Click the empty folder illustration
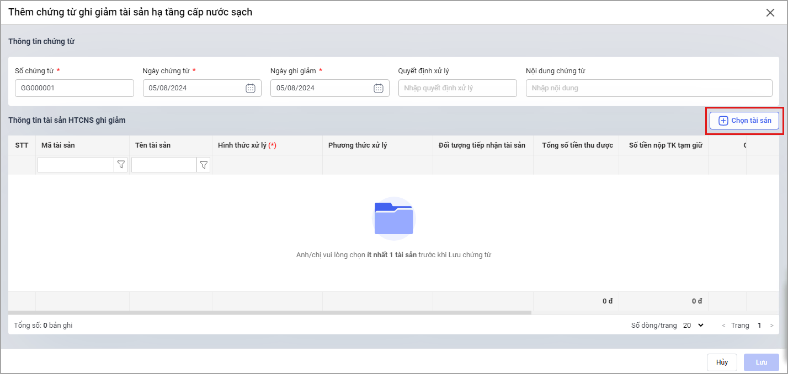Image resolution: width=788 pixels, height=374 pixels. click(x=393, y=219)
